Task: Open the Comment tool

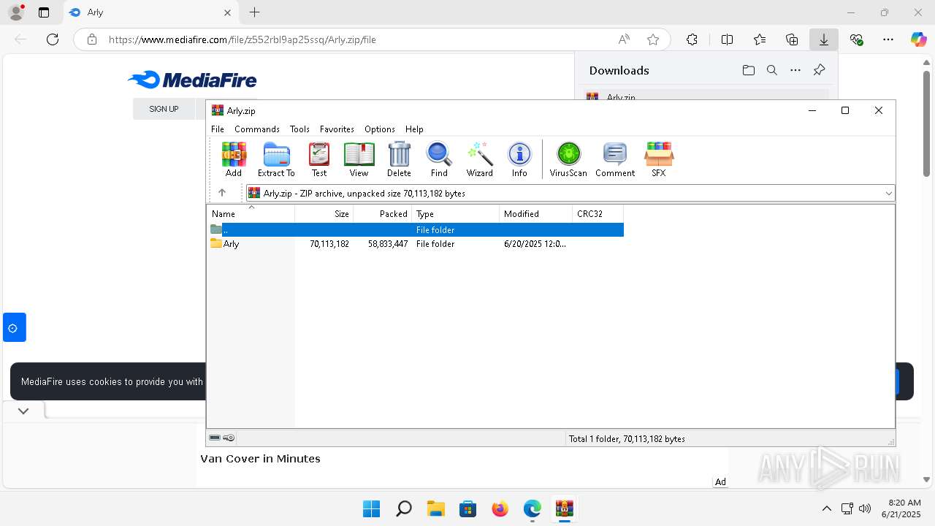Action: tap(615, 159)
